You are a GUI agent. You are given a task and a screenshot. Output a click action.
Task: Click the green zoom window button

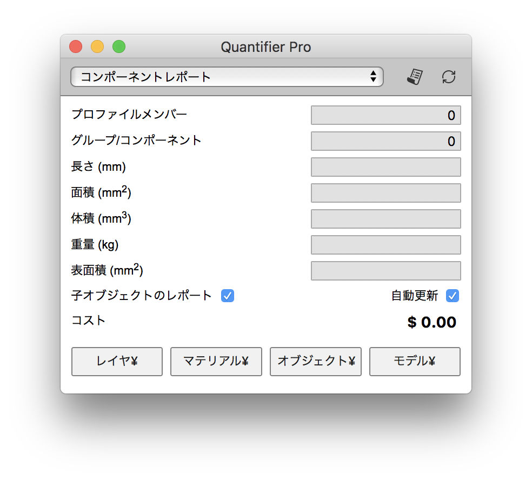click(x=119, y=47)
